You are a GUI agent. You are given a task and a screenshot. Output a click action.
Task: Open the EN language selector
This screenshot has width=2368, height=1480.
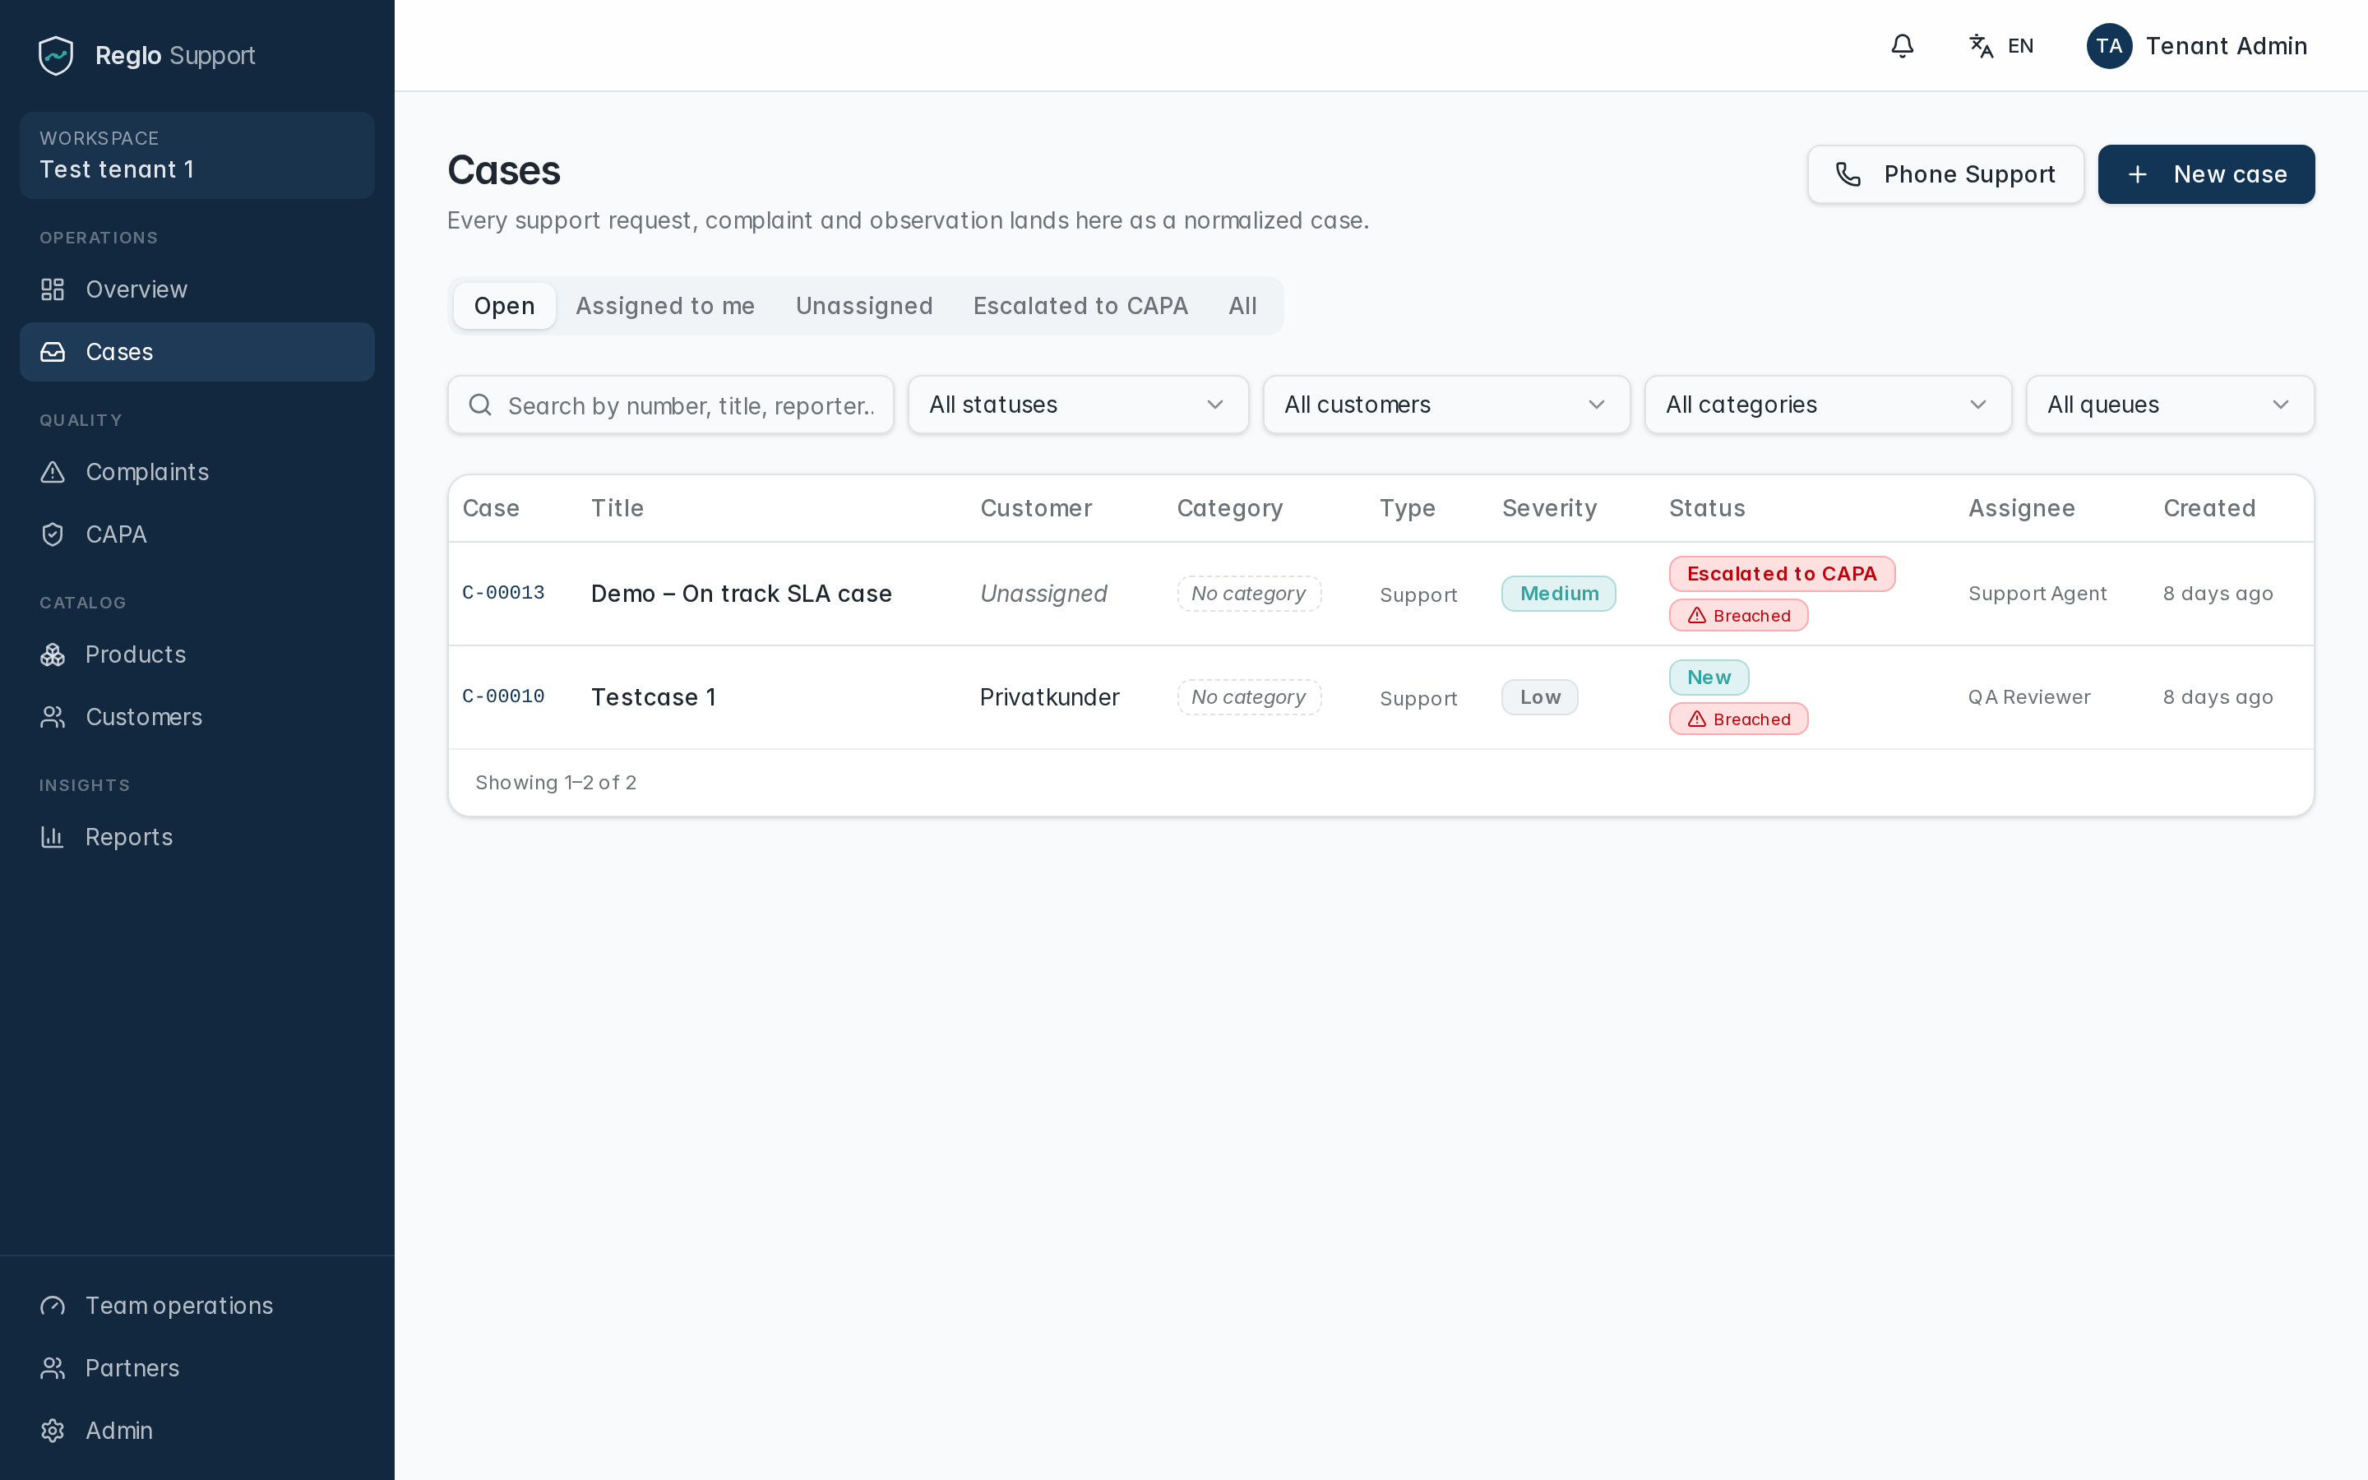pos(2001,46)
